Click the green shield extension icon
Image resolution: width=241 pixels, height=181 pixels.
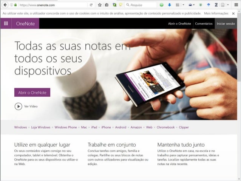[x=201, y=5]
